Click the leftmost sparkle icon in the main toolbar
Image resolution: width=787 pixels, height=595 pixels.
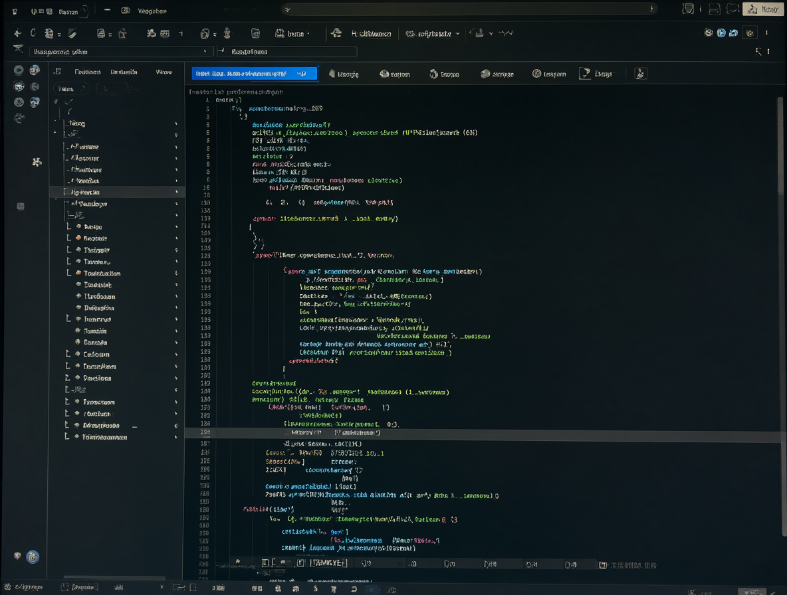click(17, 33)
